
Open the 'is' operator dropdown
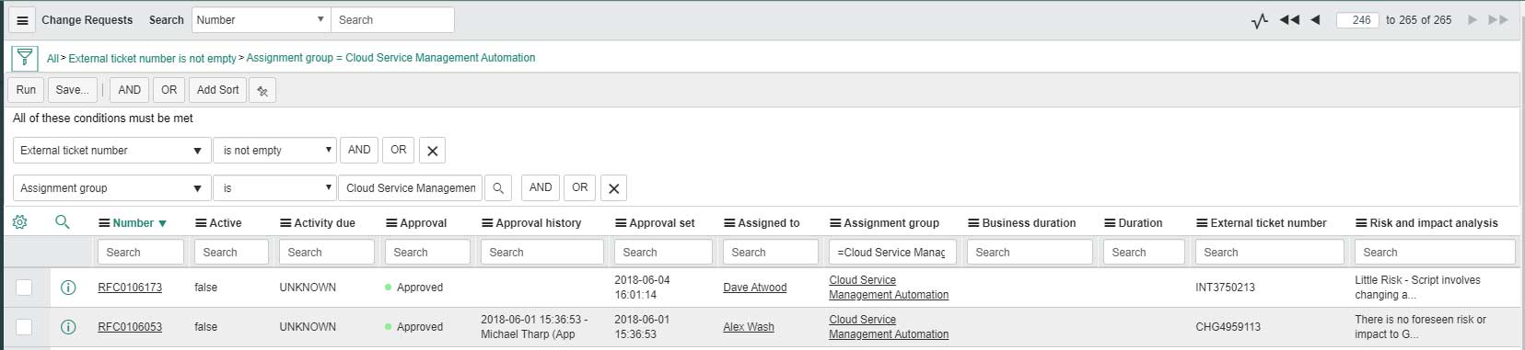click(275, 188)
